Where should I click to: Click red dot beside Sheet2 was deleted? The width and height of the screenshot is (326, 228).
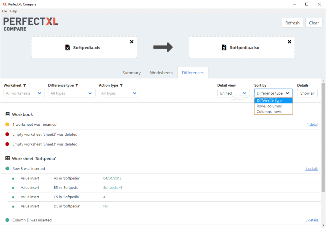7,134
